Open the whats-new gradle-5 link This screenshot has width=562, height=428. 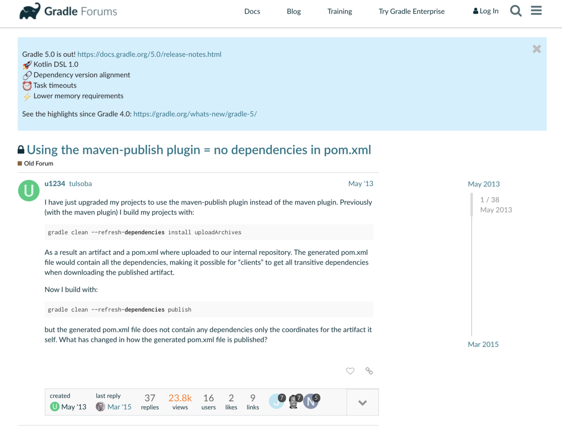click(x=195, y=114)
